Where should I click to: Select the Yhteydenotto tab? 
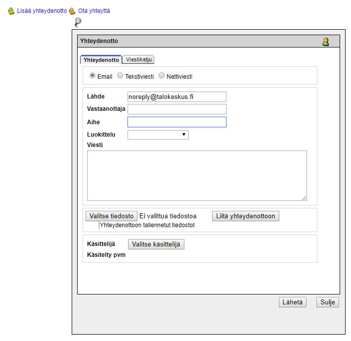[101, 60]
